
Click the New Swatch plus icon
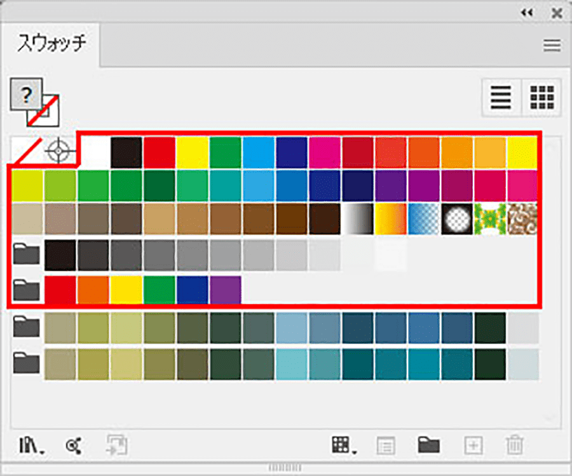tap(473, 445)
